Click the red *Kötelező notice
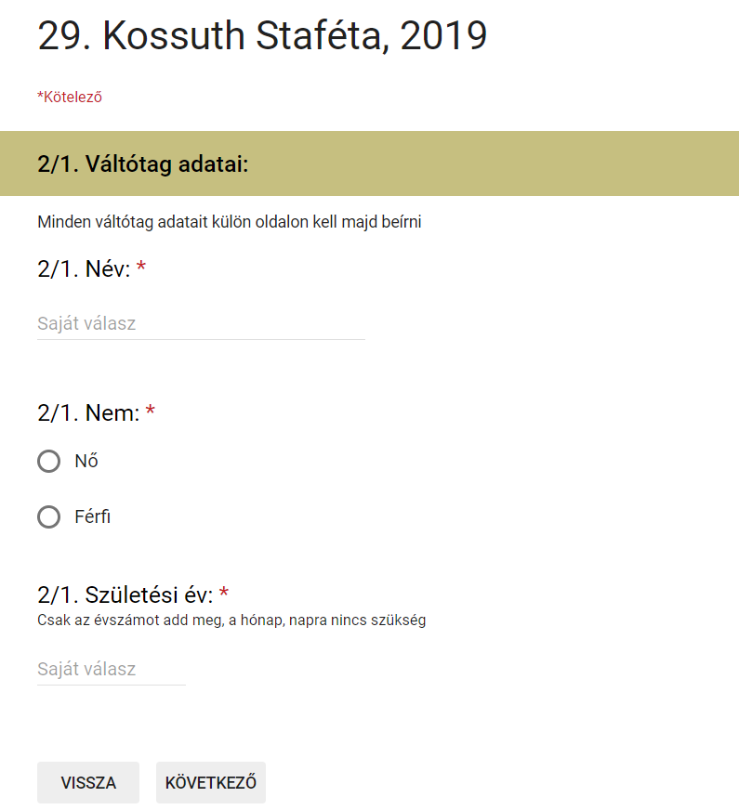This screenshot has height=810, width=739. coord(70,98)
